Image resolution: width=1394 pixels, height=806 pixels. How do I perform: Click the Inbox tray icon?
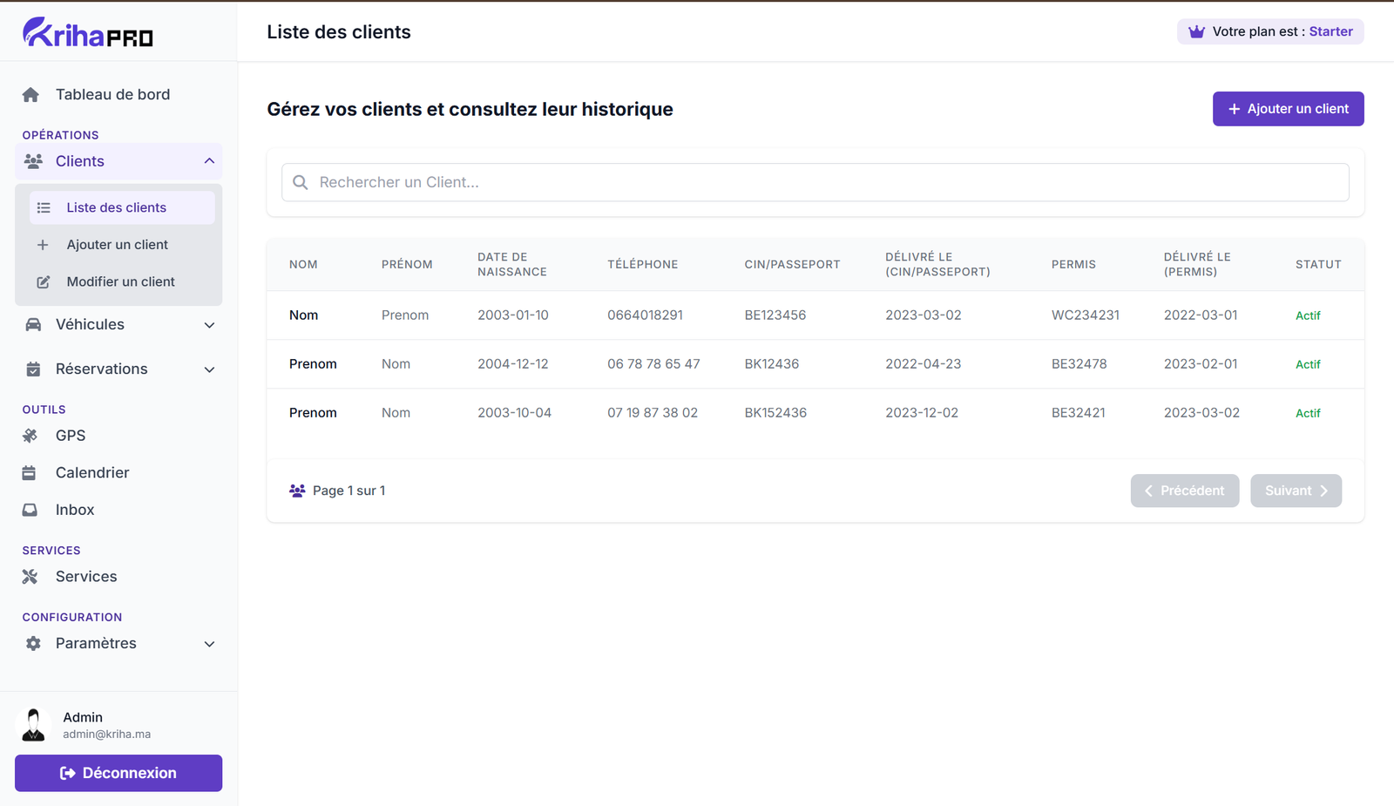pos(30,511)
